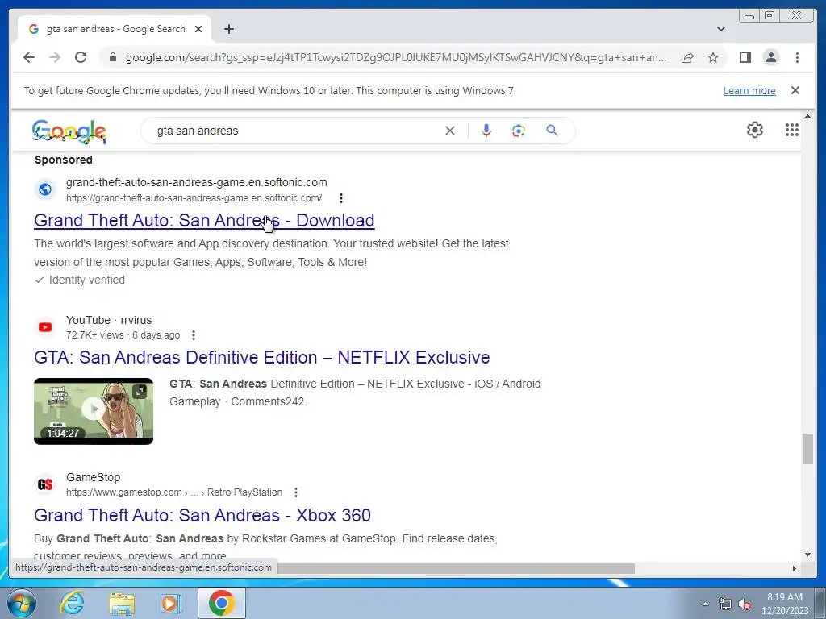The height and width of the screenshot is (619, 826).
Task: Click the scroll up arrow
Action: click(808, 116)
